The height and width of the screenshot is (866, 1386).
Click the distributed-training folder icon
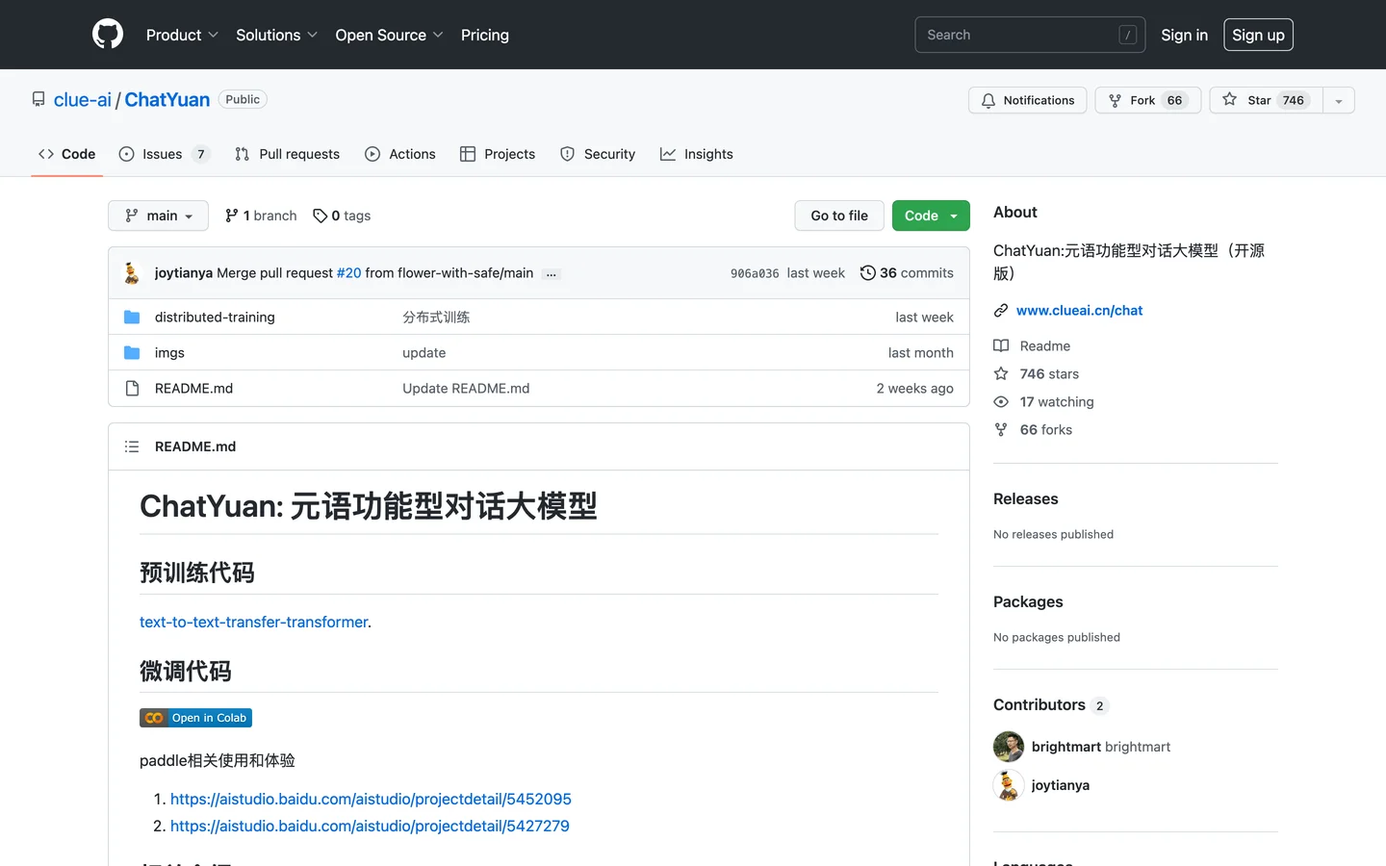(132, 317)
